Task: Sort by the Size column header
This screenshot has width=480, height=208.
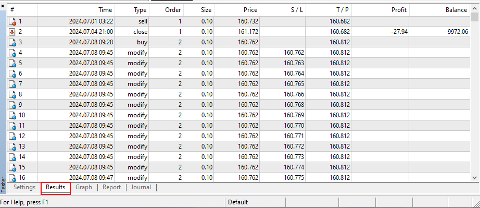Action: tap(198, 10)
